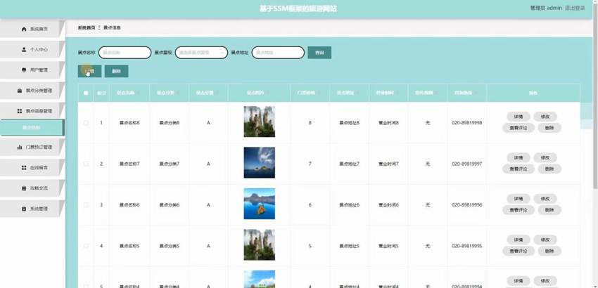Viewport: 598px width, 288px height.
Task: Expand 门票预订管理 in the sidebar
Action: 32,147
